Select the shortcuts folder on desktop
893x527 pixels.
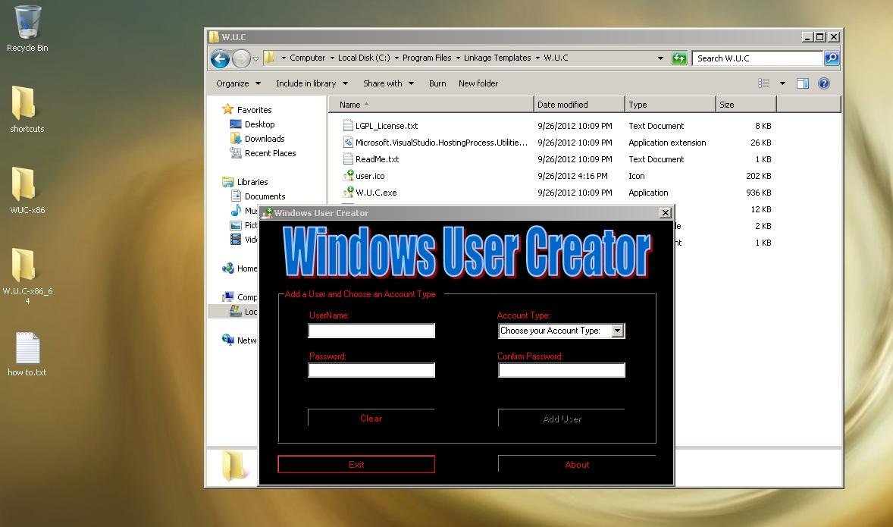pos(27,109)
